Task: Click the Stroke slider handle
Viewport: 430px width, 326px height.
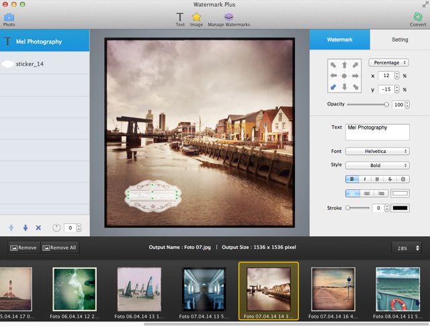Action: [348, 208]
